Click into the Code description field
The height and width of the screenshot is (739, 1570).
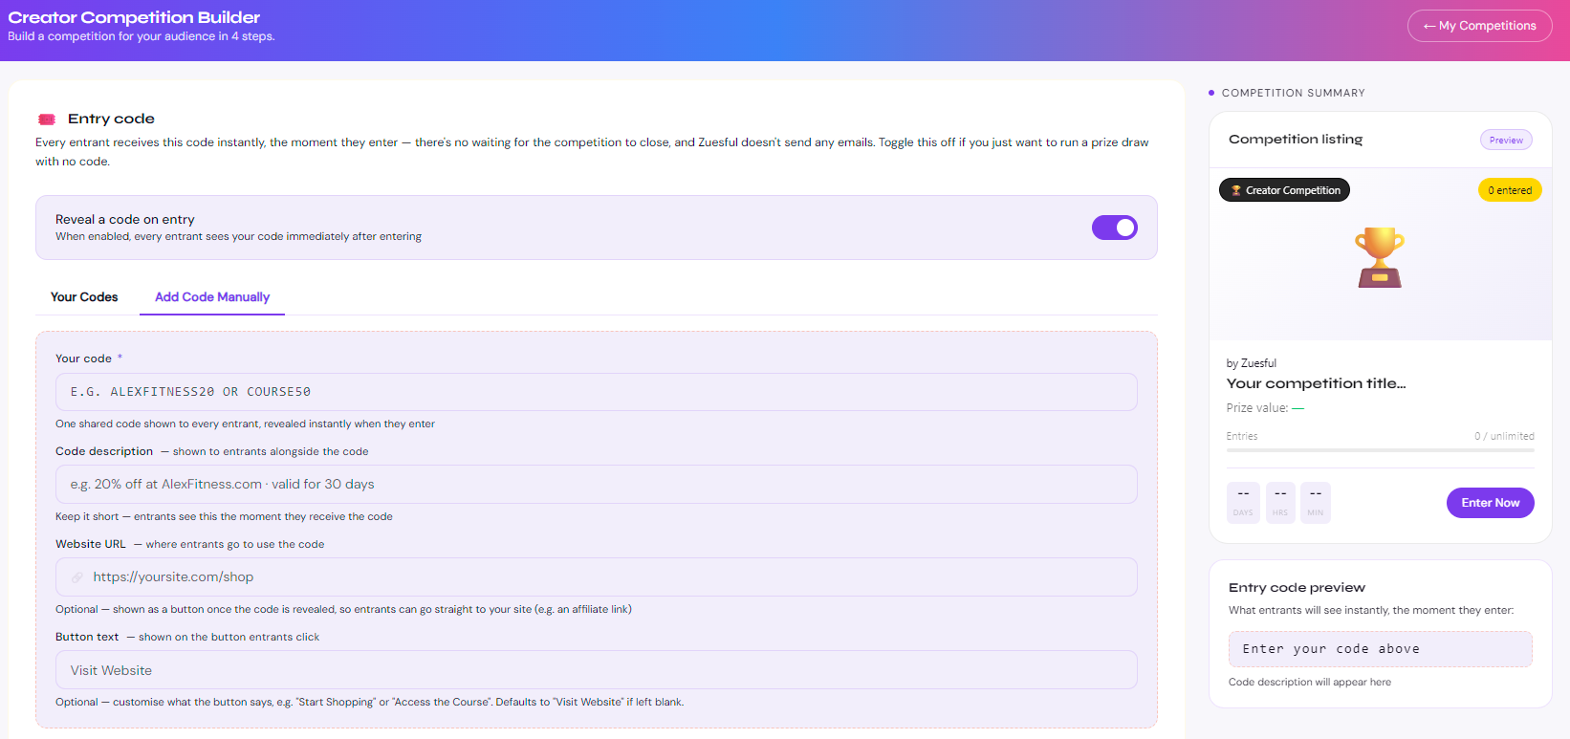[x=597, y=485]
